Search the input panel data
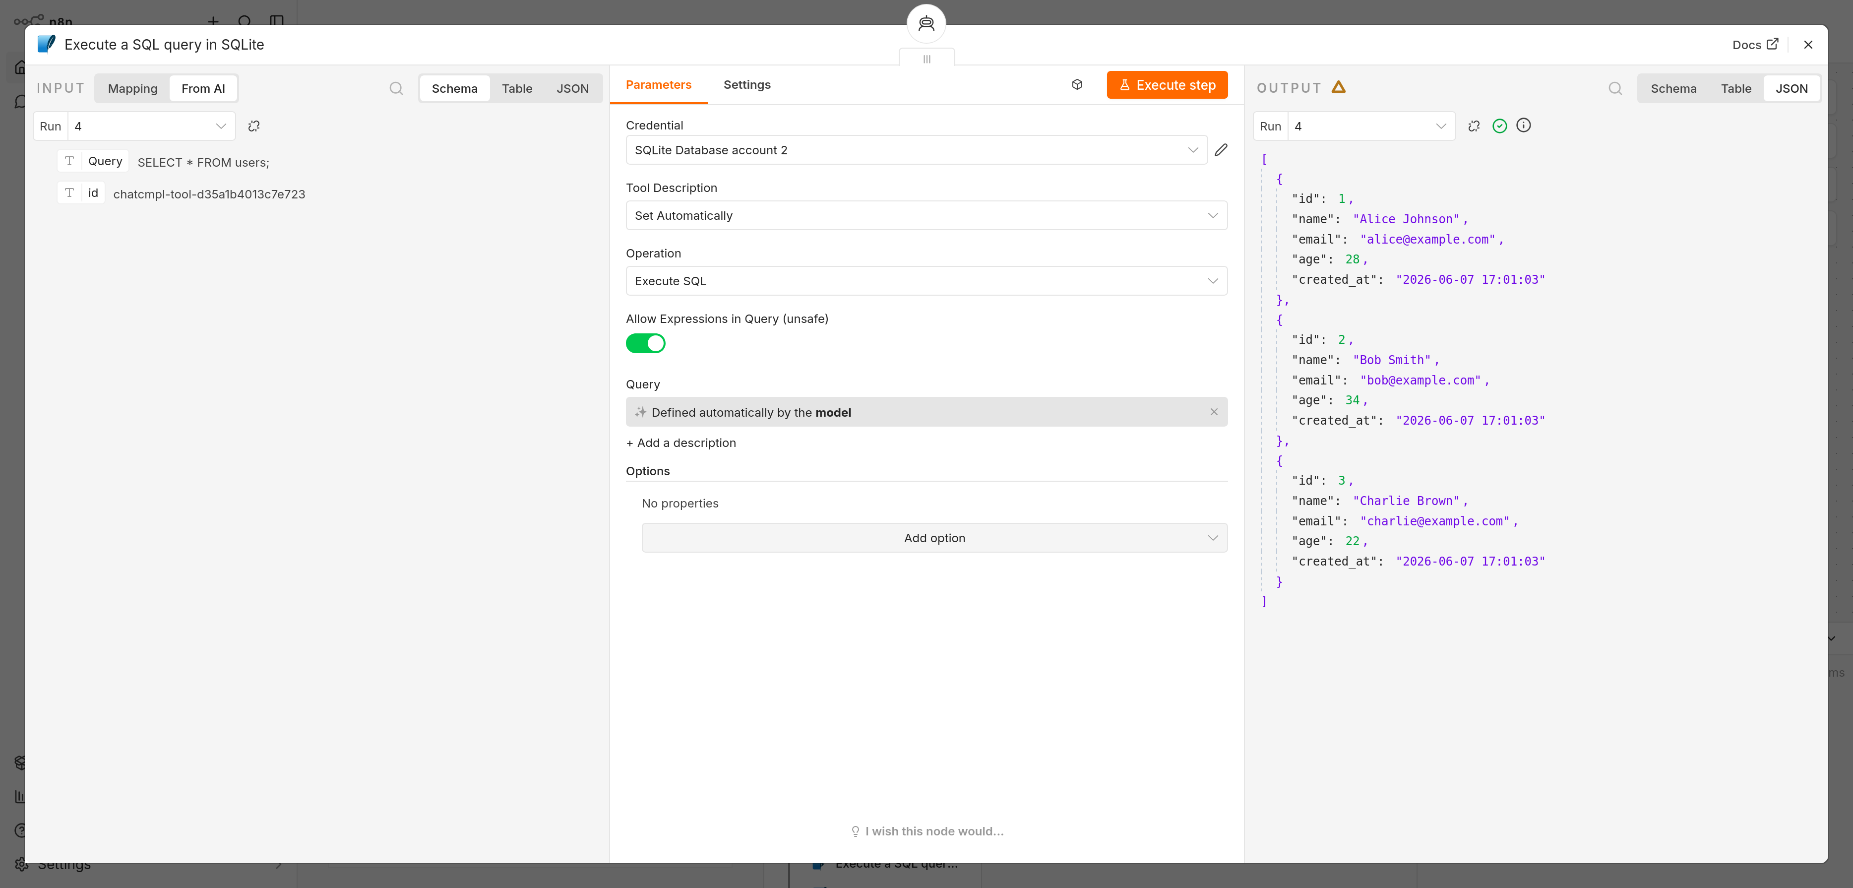Image resolution: width=1853 pixels, height=888 pixels. coord(396,88)
